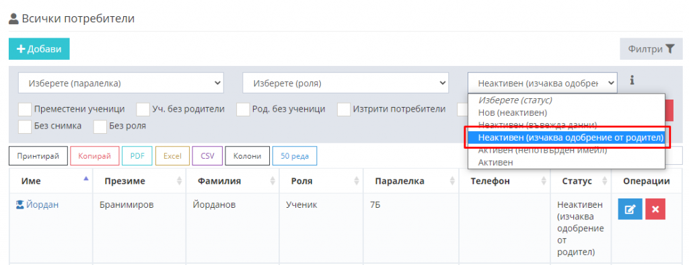The height and width of the screenshot is (265, 689).
Task: Sort by the Име column arrow
Action: pyautogui.click(x=85, y=179)
